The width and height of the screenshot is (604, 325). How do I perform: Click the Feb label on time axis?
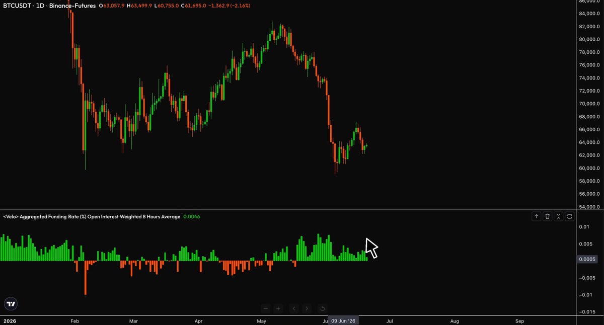pos(75,320)
